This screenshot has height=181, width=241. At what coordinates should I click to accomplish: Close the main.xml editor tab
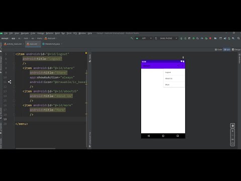point(39,44)
